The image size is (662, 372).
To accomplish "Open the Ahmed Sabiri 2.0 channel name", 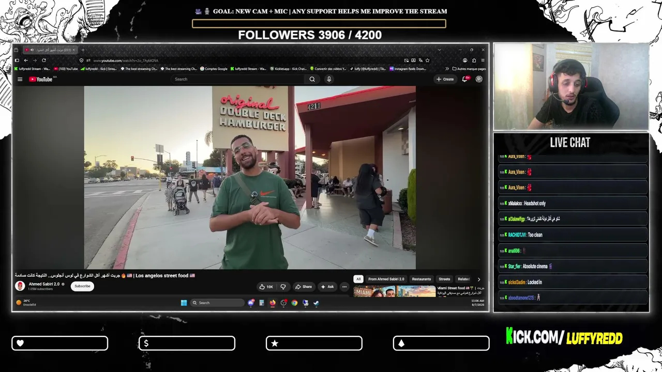I will [44, 284].
